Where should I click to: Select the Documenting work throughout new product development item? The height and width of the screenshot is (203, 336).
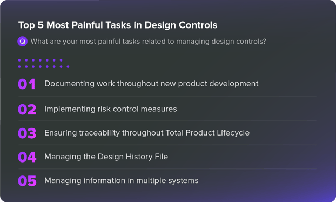point(151,84)
